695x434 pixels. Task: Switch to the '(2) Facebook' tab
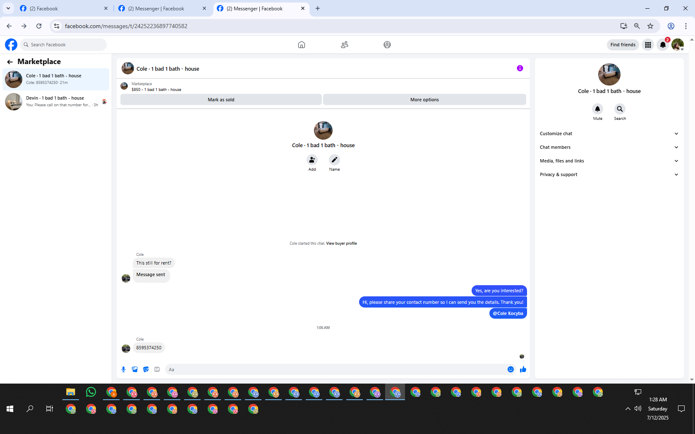coord(63,8)
